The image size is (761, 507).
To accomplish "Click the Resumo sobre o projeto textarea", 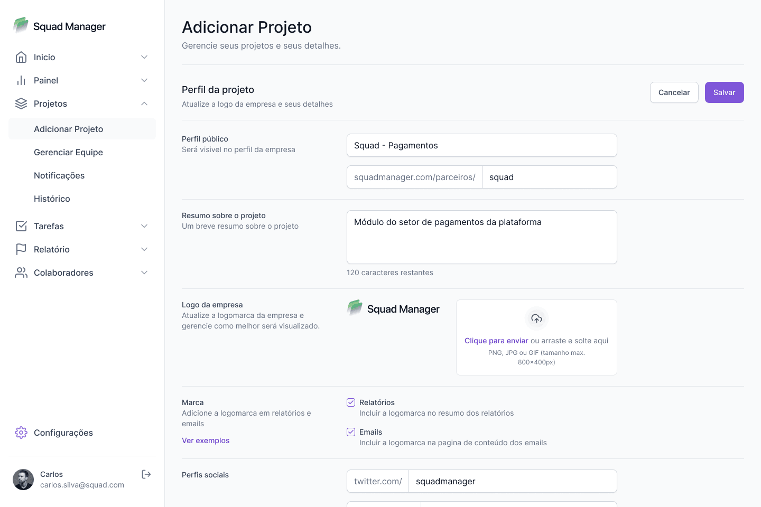I will (481, 237).
